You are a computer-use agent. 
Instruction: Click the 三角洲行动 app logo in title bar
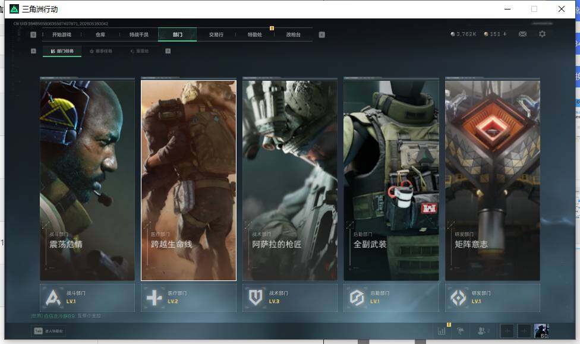[x=14, y=9]
